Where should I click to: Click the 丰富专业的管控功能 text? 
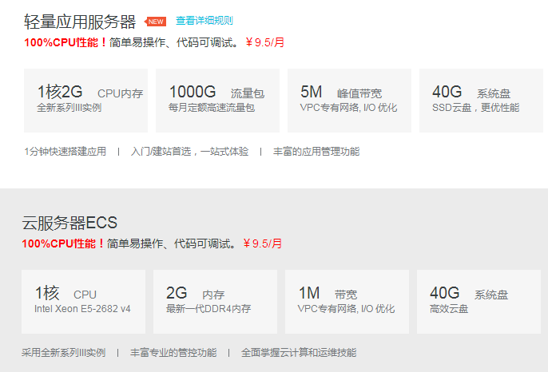(173, 353)
